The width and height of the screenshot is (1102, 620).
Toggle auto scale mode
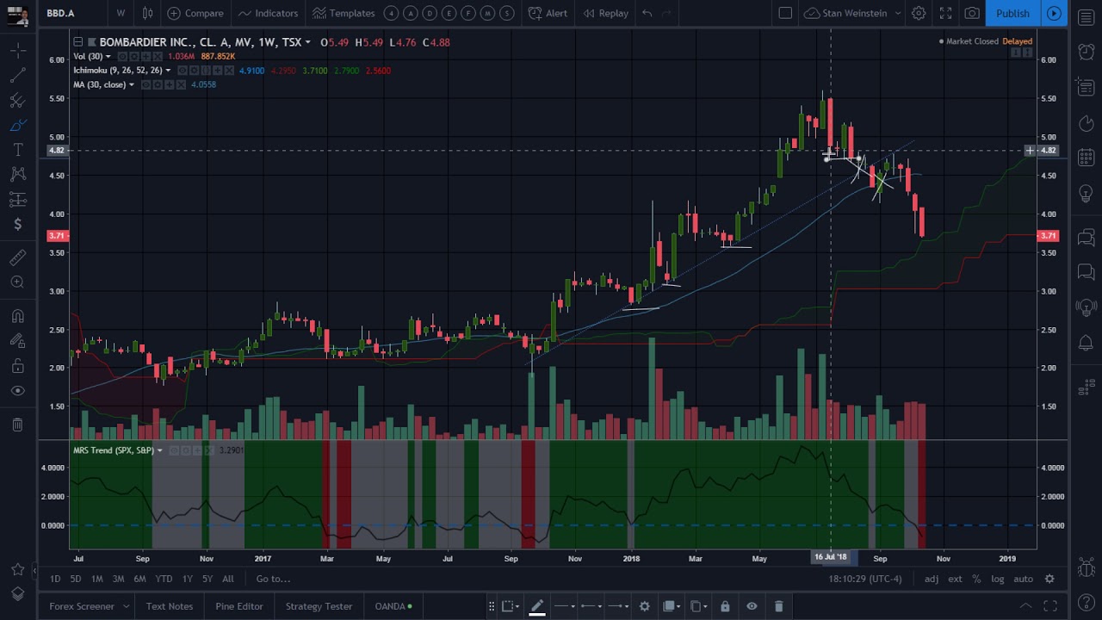1023,579
